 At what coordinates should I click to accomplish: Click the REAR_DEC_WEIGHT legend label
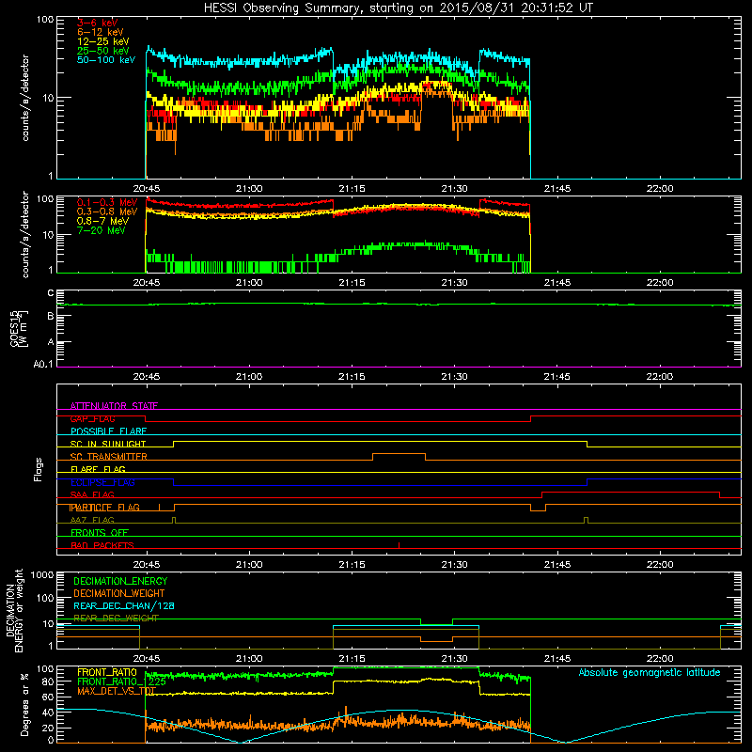[x=116, y=618]
